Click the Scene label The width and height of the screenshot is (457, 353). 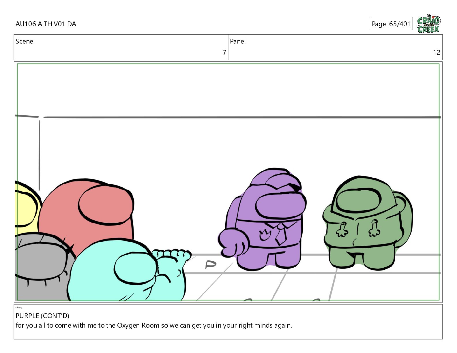tap(24, 41)
